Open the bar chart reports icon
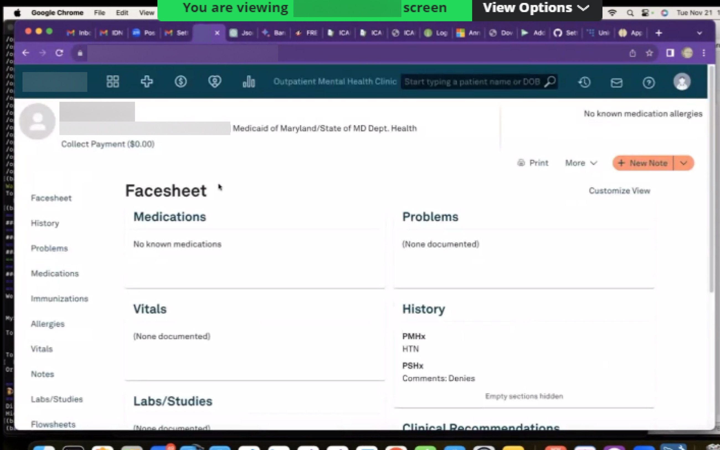 tap(249, 81)
